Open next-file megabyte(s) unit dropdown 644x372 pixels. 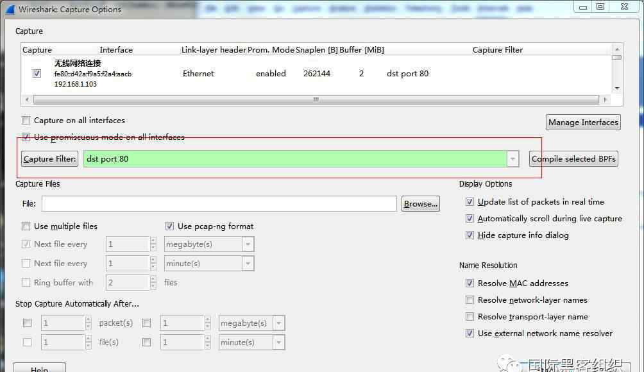click(x=248, y=244)
